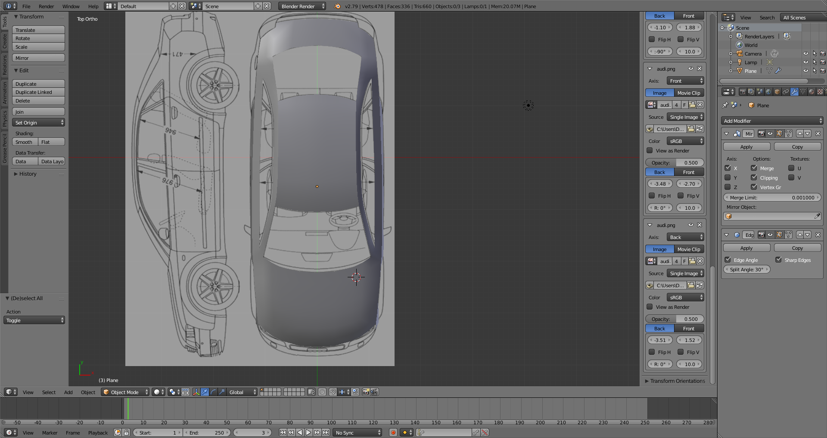827x438 pixels.
Task: Uncheck the Clipping option
Action: click(x=754, y=177)
